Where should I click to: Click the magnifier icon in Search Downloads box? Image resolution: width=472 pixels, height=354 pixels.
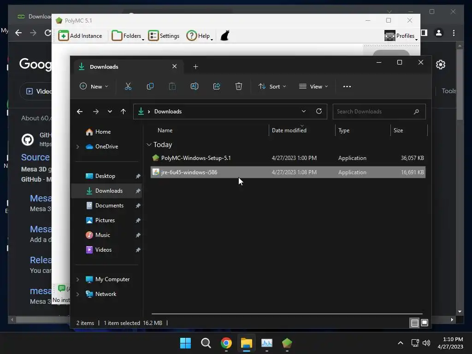coord(416,112)
